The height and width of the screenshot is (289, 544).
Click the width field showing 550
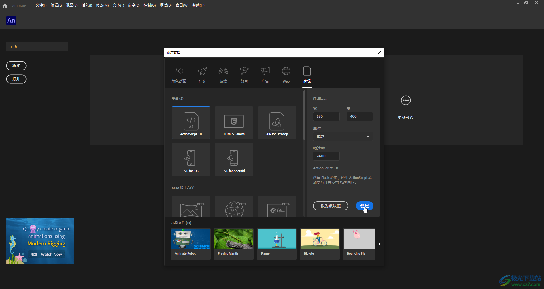click(x=326, y=117)
